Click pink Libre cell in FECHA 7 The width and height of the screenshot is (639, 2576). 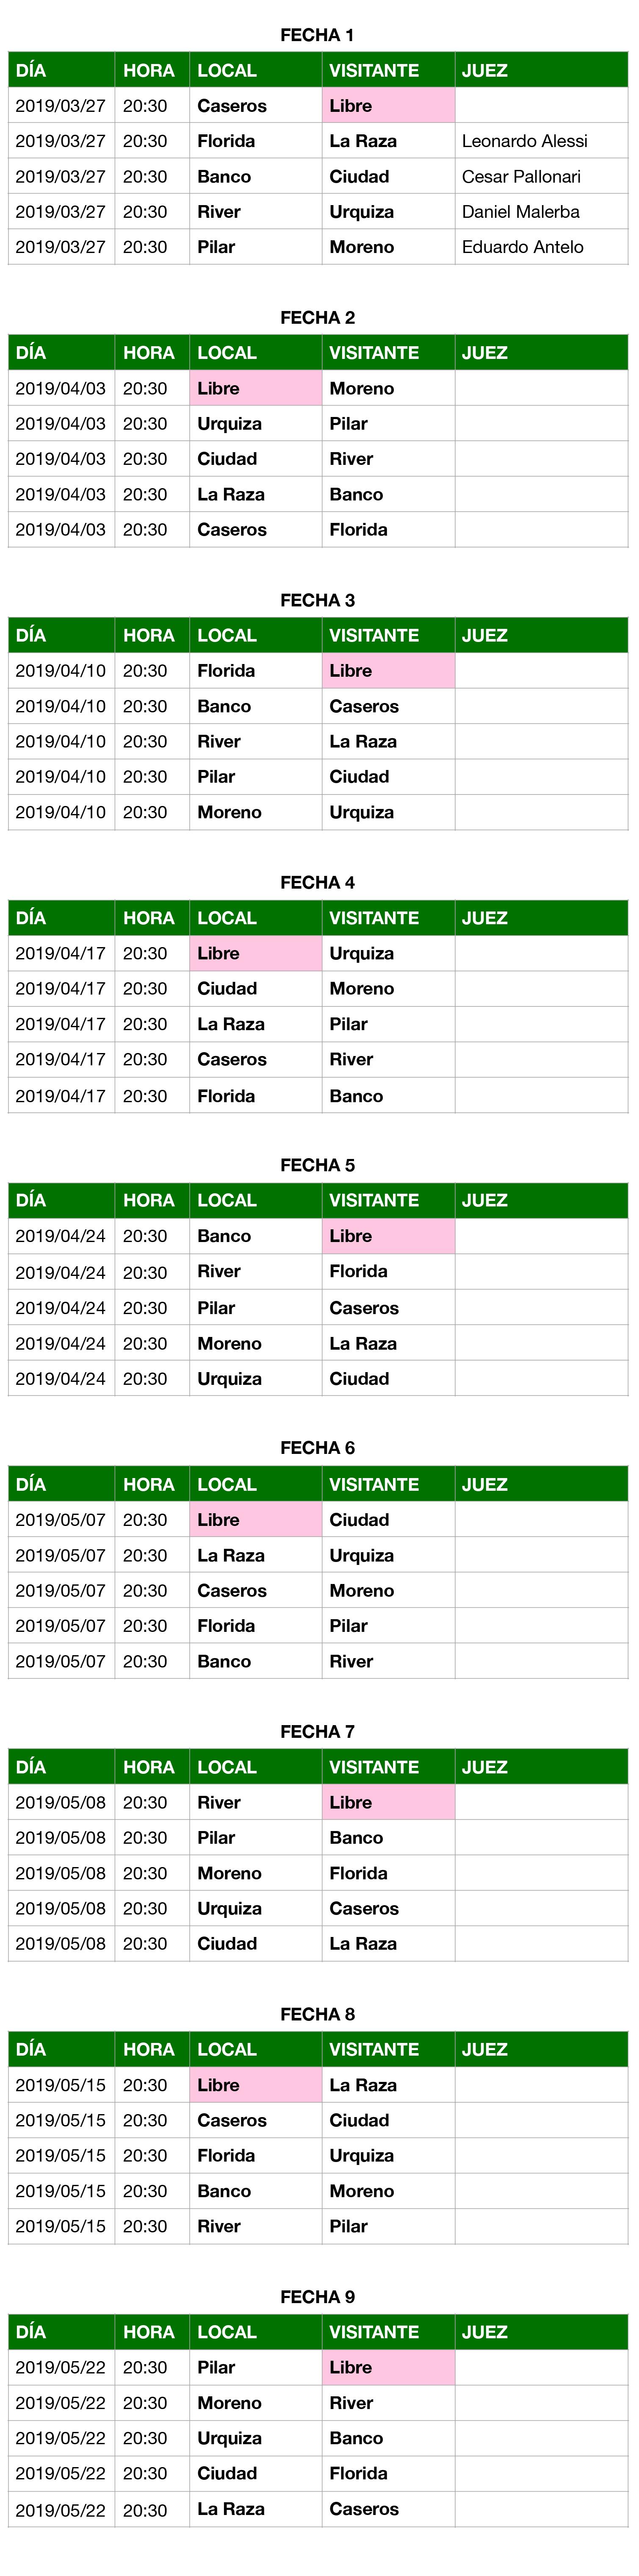click(x=387, y=1802)
